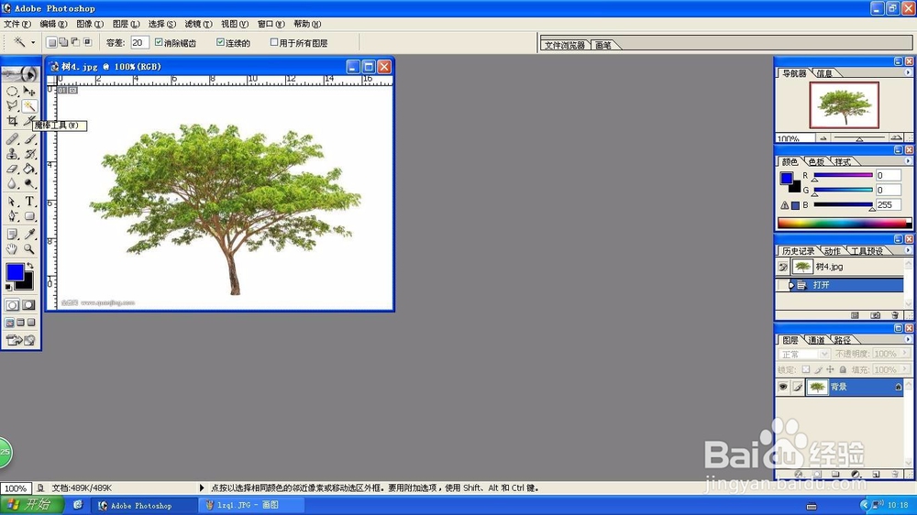This screenshot has width=917, height=515.
Task: Click Jump to ImageReady button
Action: point(20,340)
